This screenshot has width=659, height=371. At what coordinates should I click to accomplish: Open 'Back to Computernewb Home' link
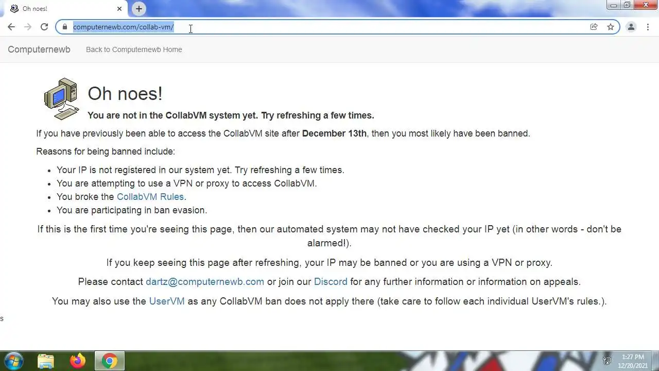pyautogui.click(x=134, y=49)
